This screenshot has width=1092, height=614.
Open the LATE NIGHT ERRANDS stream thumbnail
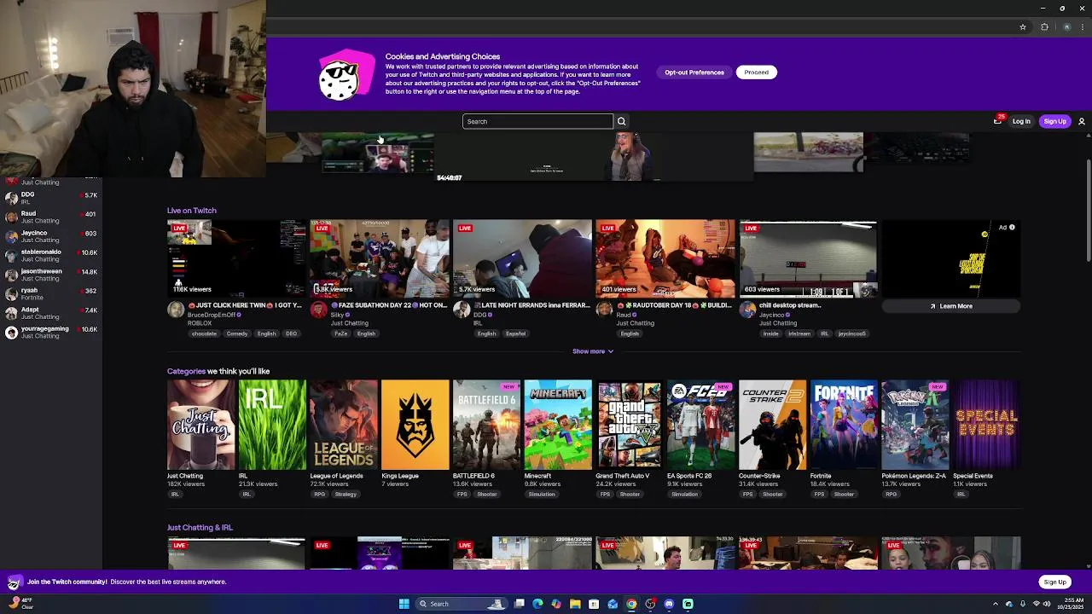click(x=522, y=258)
